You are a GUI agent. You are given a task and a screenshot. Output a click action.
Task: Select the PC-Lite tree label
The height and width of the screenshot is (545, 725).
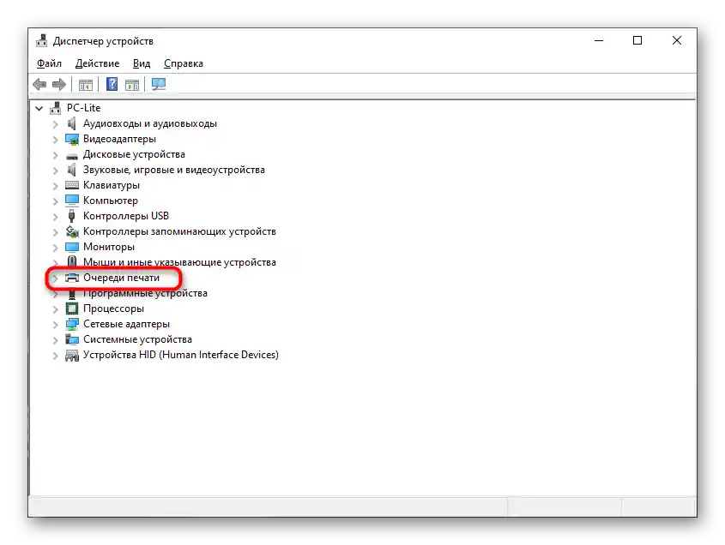pyautogui.click(x=84, y=108)
